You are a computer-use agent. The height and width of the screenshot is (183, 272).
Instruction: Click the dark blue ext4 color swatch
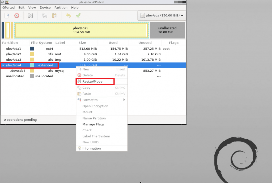tap(32, 49)
